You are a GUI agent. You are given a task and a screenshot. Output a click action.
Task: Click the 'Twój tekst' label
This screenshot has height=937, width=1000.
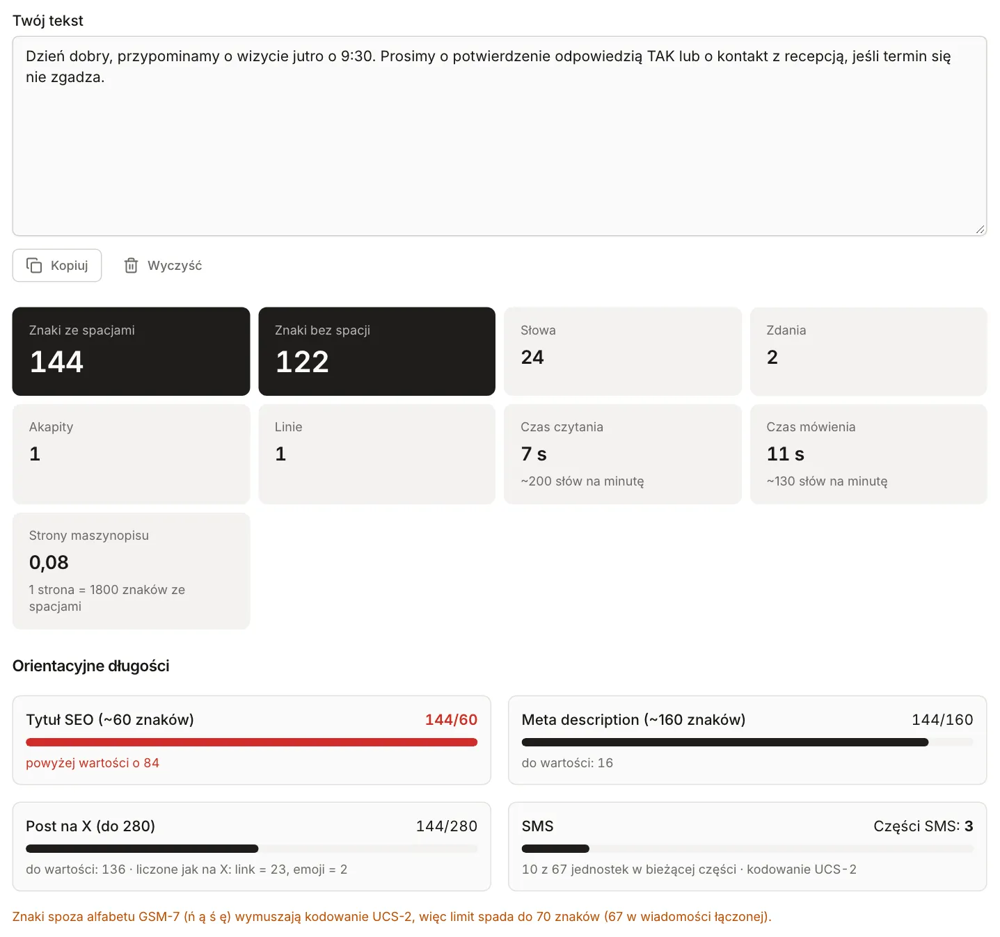pos(48,21)
